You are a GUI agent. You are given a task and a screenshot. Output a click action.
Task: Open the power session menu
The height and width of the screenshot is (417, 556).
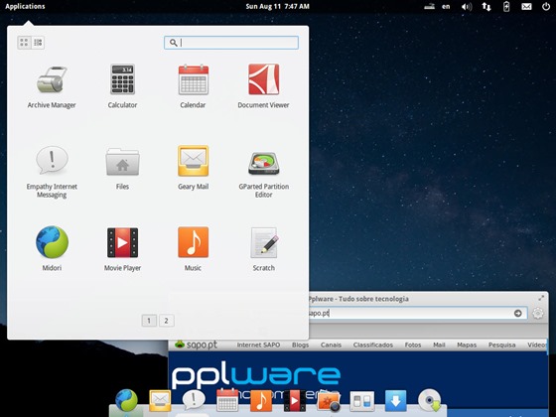pyautogui.click(x=546, y=6)
